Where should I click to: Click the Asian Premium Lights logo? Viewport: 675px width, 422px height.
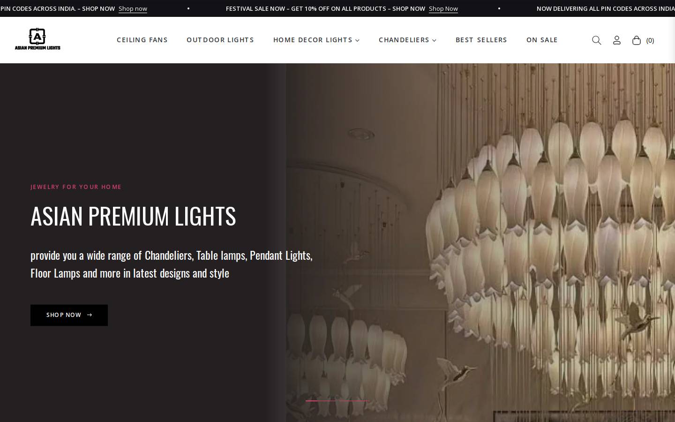pyautogui.click(x=37, y=39)
